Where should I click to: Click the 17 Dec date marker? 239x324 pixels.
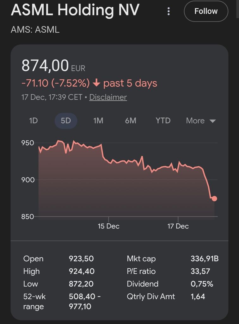178,226
